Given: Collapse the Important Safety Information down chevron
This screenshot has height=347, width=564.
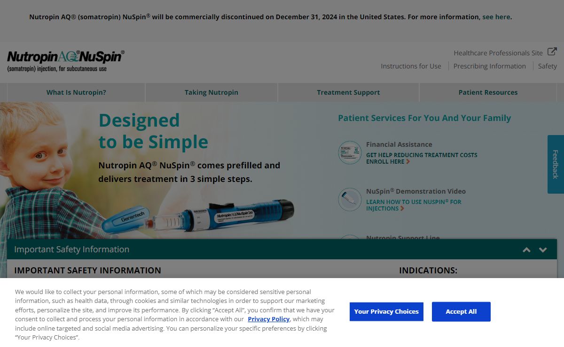Looking at the screenshot, I should click(543, 250).
